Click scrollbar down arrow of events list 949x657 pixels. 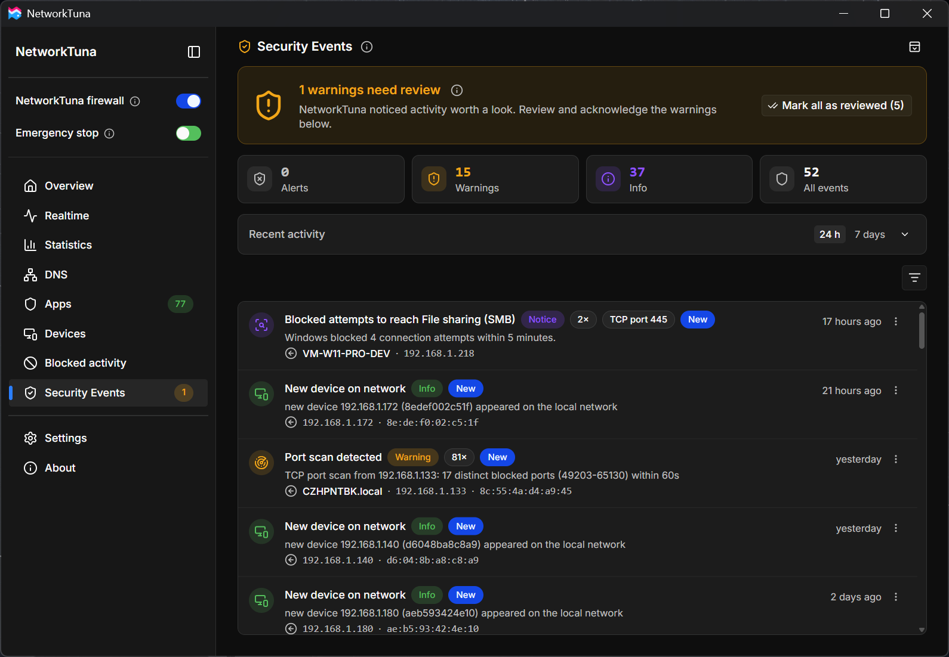pyautogui.click(x=922, y=630)
